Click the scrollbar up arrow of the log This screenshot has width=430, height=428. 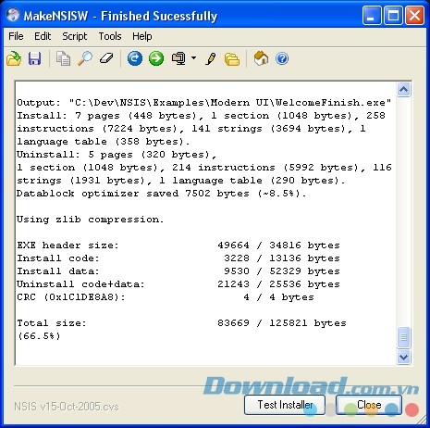point(403,90)
